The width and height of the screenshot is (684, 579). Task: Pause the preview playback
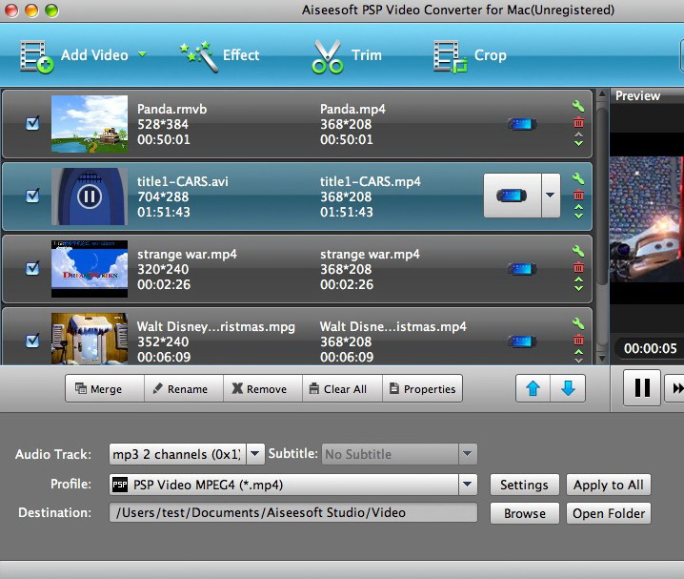(x=642, y=387)
